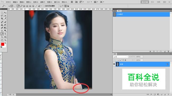Select the Horizontal Type tool
Image resolution: width=172 pixels, height=96 pixels.
(5, 34)
